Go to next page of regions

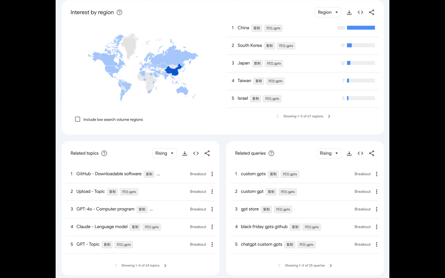click(329, 116)
